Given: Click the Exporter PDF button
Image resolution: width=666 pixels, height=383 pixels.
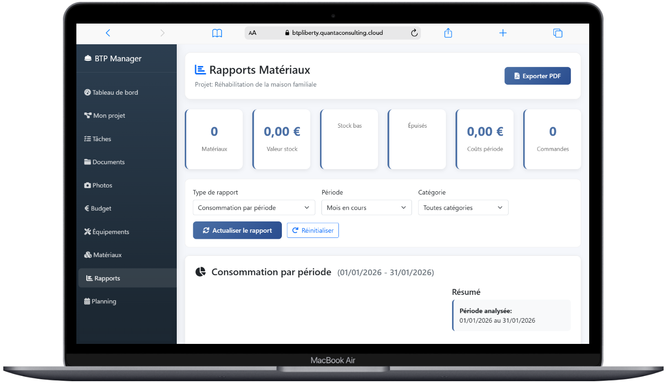Looking at the screenshot, I should (x=537, y=76).
